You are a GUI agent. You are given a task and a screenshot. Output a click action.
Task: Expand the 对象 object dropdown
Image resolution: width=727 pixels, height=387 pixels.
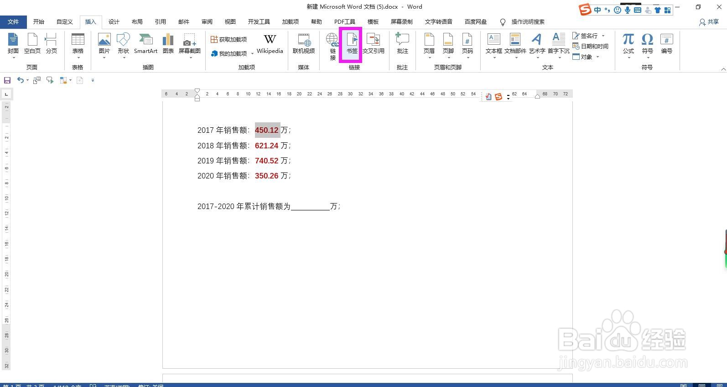click(x=597, y=57)
